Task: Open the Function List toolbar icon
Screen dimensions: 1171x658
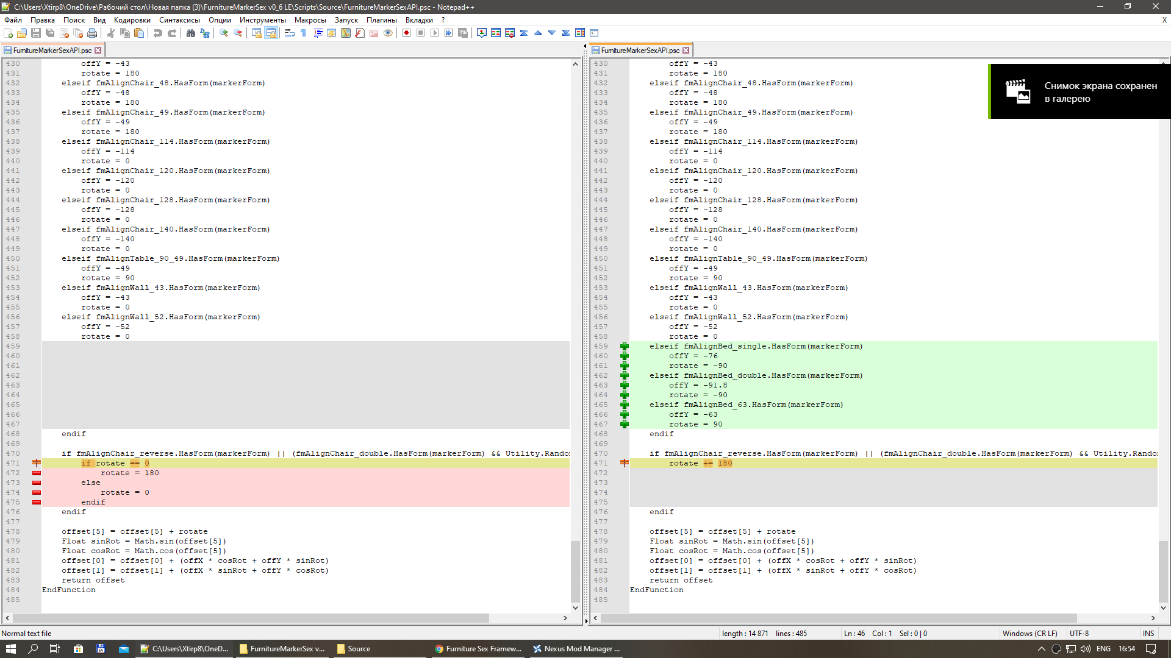Action: [360, 33]
